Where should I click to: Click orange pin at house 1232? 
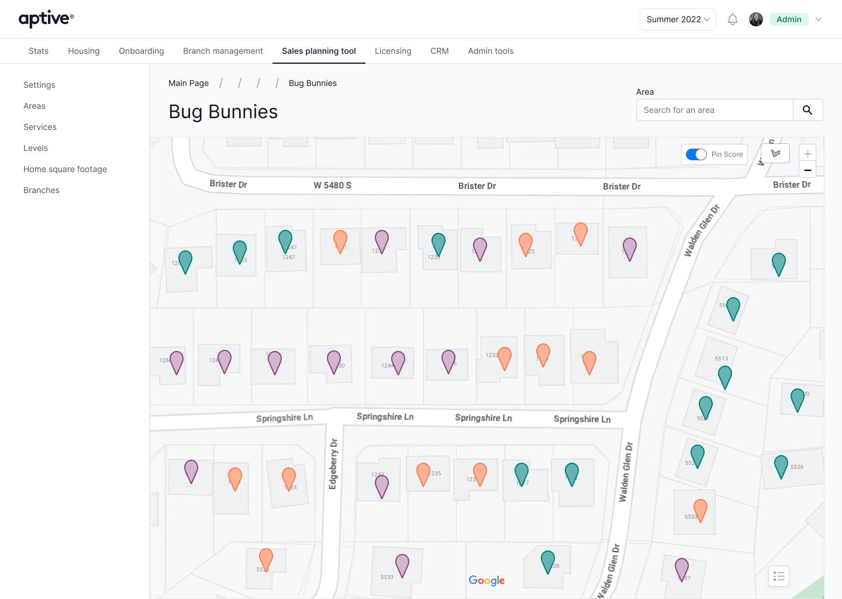pyautogui.click(x=505, y=359)
